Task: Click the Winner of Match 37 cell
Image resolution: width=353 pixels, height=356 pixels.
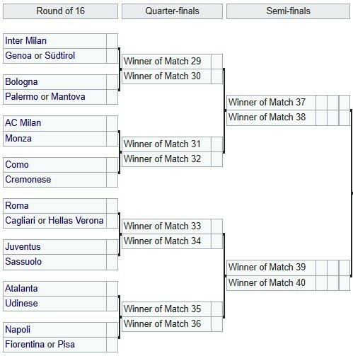Action: pos(271,103)
